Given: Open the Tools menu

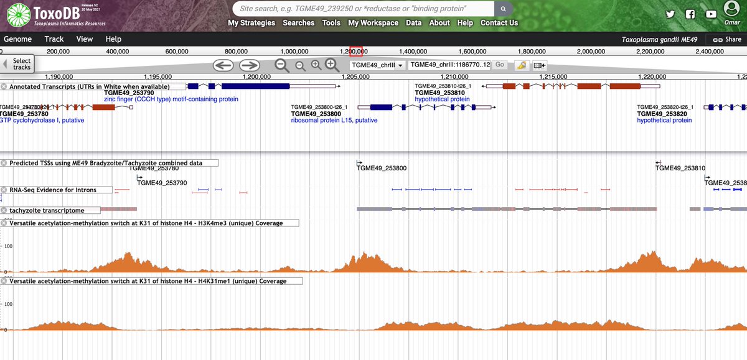Looking at the screenshot, I should (x=331, y=22).
